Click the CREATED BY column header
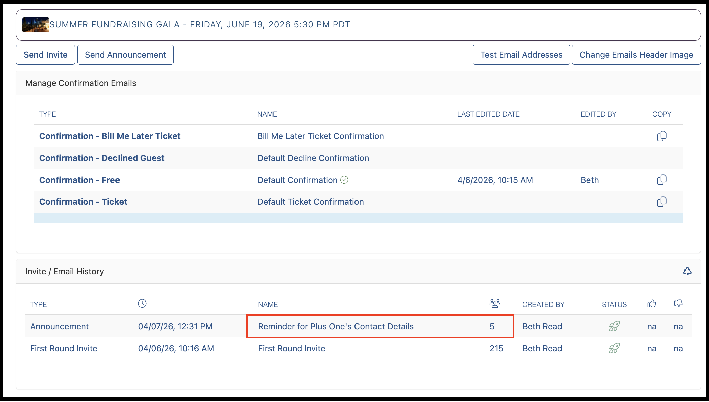Screen dimensions: 709x402 (x=543, y=305)
